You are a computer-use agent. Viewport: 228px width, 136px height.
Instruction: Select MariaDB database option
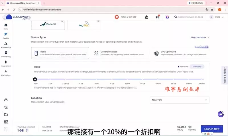pyautogui.click(x=48, y=25)
